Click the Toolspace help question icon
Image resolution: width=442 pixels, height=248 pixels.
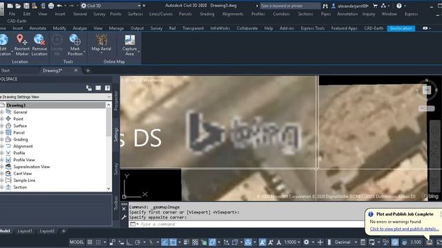pyautogui.click(x=108, y=88)
